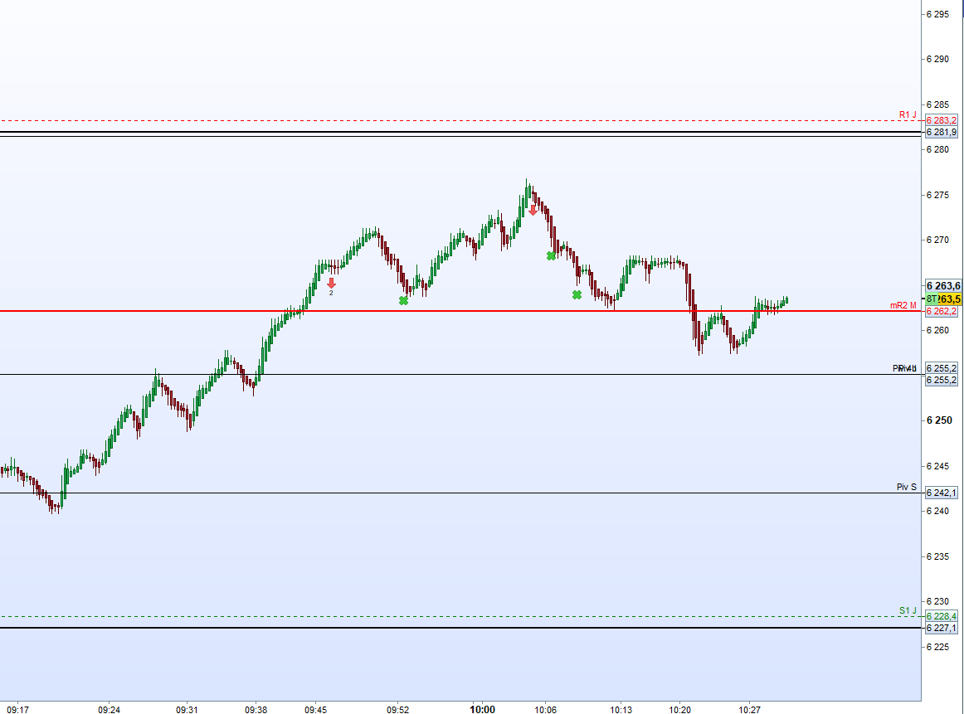Click the green 6 228,4 price tag
The height and width of the screenshot is (714, 964).
942,616
